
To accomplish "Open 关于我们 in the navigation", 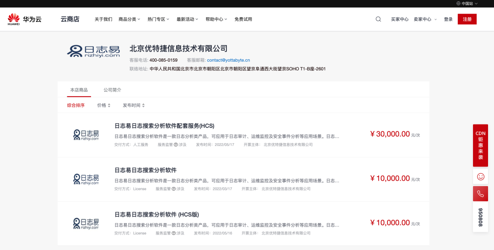I will pos(103,19).
